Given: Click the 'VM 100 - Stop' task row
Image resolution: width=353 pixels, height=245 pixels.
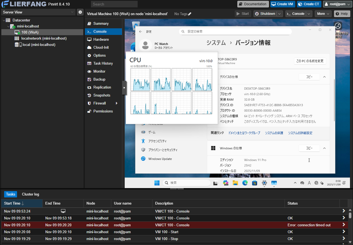Looking at the screenshot, I should click(x=174, y=239).
